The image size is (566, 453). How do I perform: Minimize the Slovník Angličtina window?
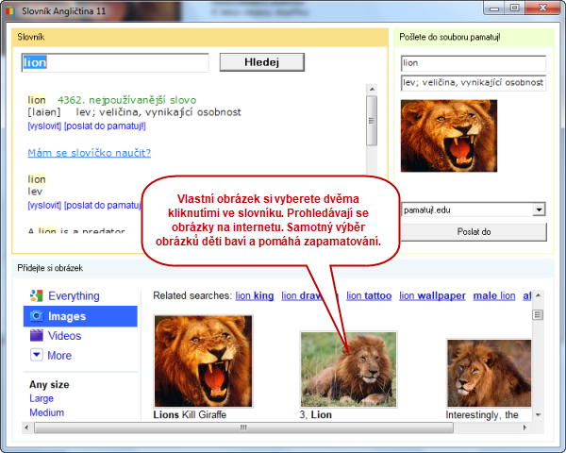click(494, 8)
